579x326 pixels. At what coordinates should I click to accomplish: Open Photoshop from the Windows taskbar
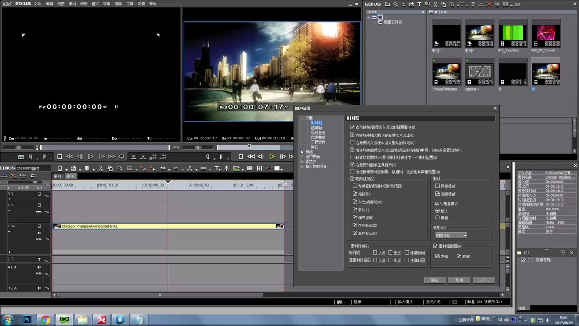pyautogui.click(x=26, y=320)
